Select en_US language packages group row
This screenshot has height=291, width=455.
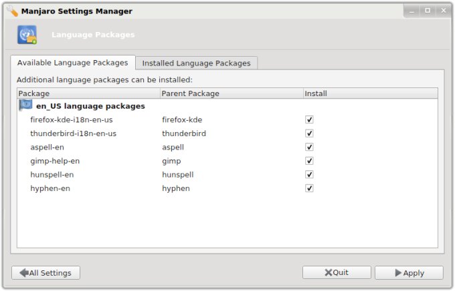click(227, 106)
